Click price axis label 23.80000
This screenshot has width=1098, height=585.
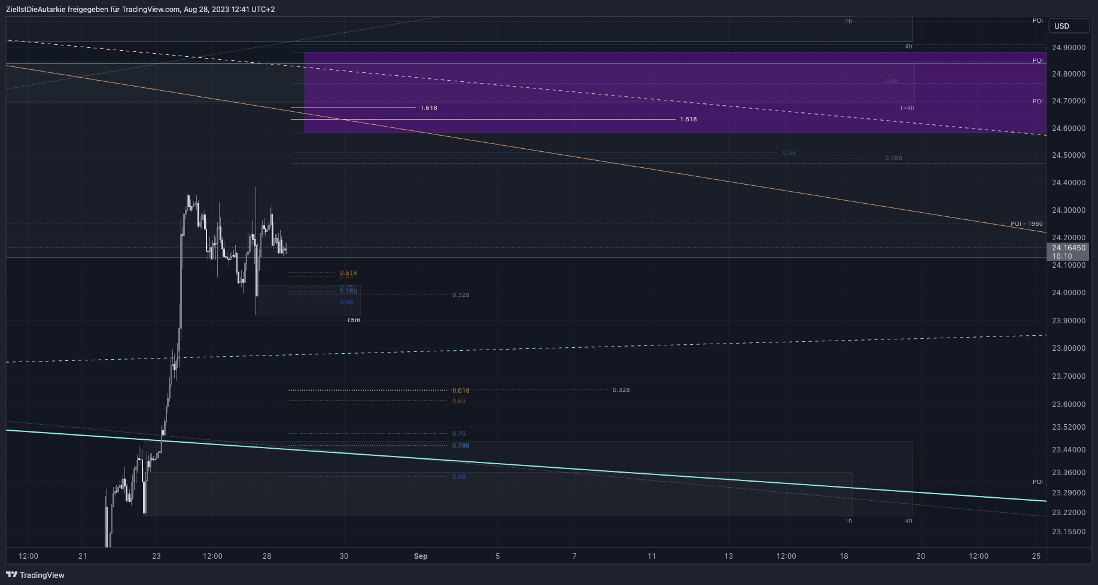point(1068,348)
